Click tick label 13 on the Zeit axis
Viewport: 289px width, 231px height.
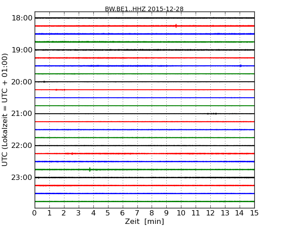225,213
